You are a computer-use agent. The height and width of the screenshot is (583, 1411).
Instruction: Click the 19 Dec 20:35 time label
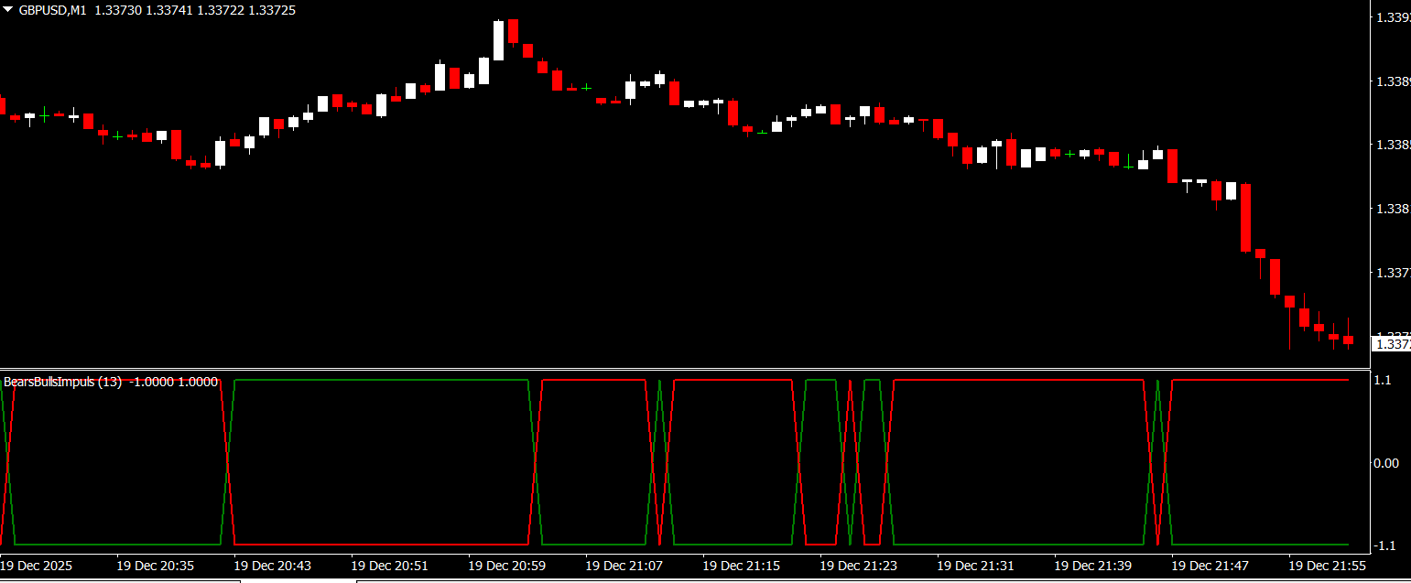click(x=155, y=567)
